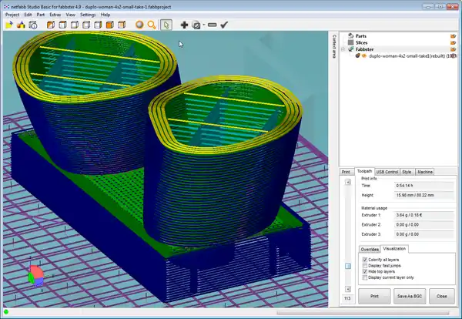
Task: Click the zoom magnifier toolbar icon
Action: (x=152, y=25)
